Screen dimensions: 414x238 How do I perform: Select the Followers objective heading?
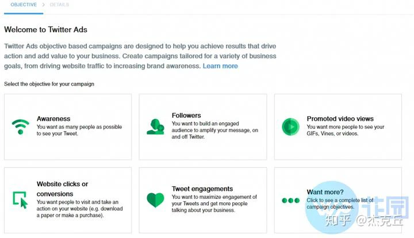[186, 116]
